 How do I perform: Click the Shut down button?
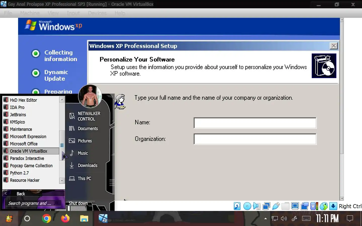tap(78, 203)
